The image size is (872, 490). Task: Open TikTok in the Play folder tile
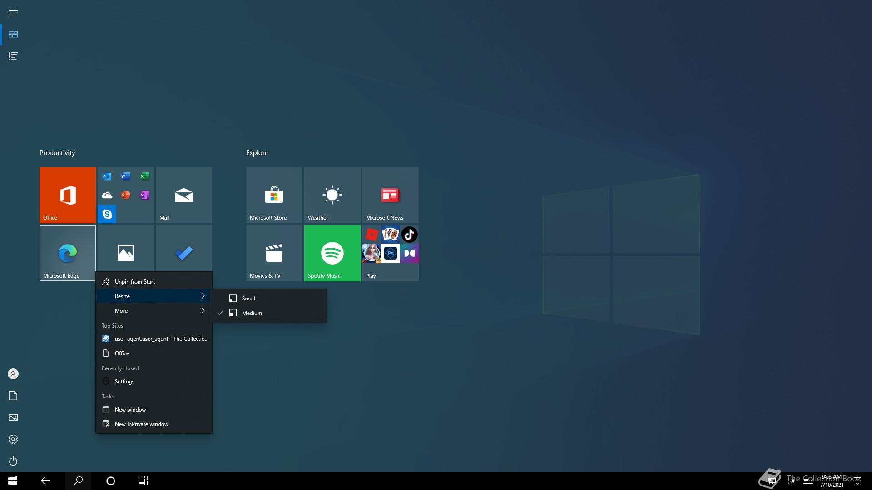pos(409,235)
